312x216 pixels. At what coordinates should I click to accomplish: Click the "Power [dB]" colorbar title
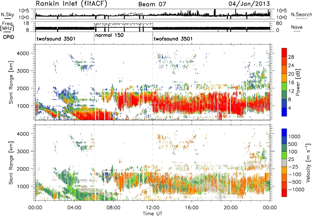[x=298, y=83]
